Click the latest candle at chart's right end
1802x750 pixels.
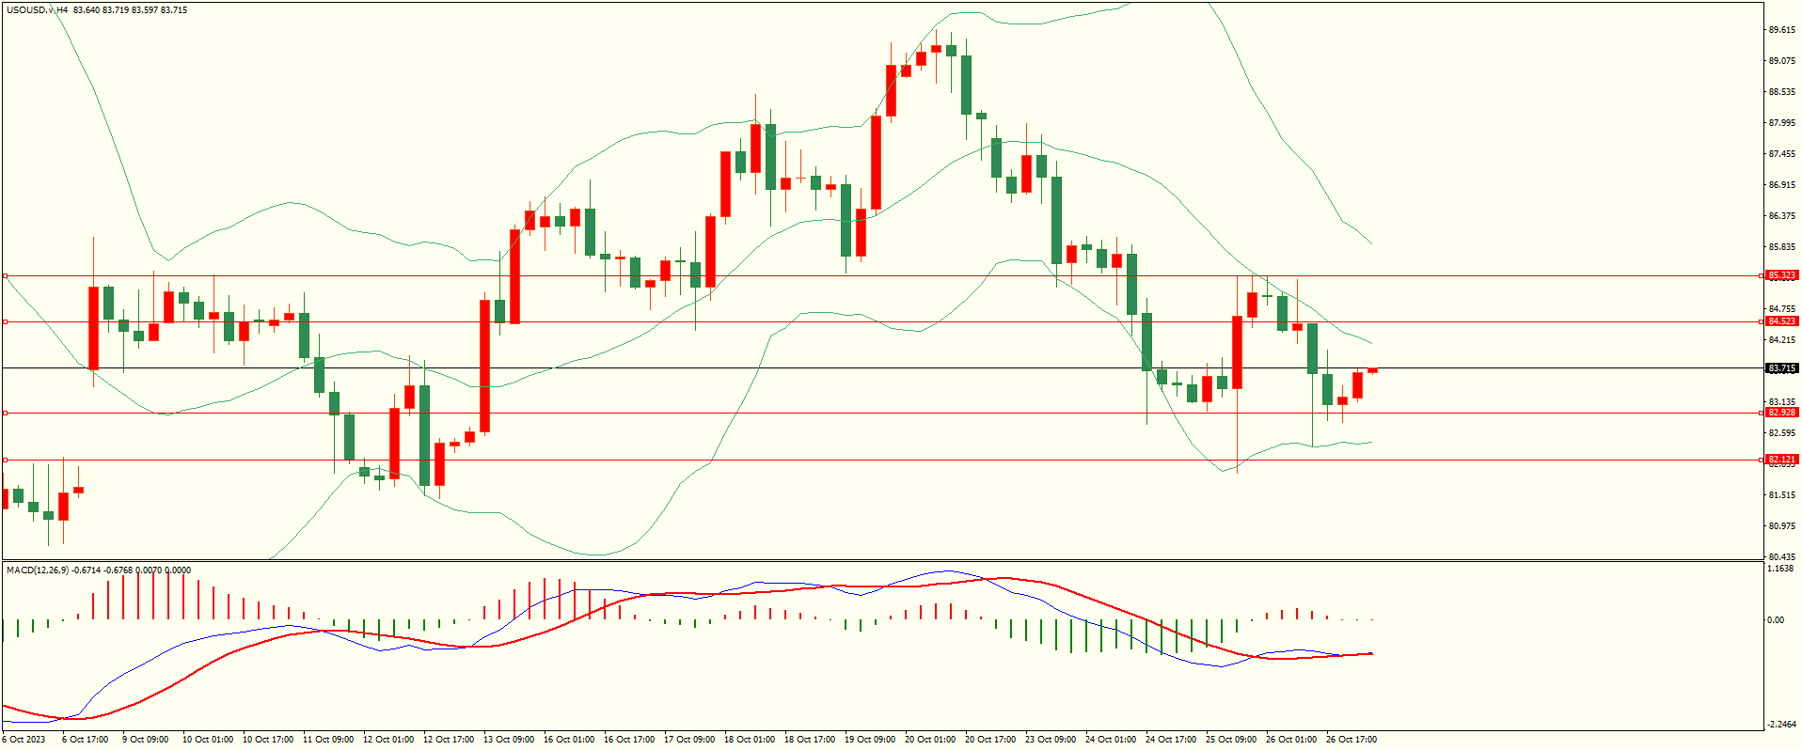pos(1373,371)
